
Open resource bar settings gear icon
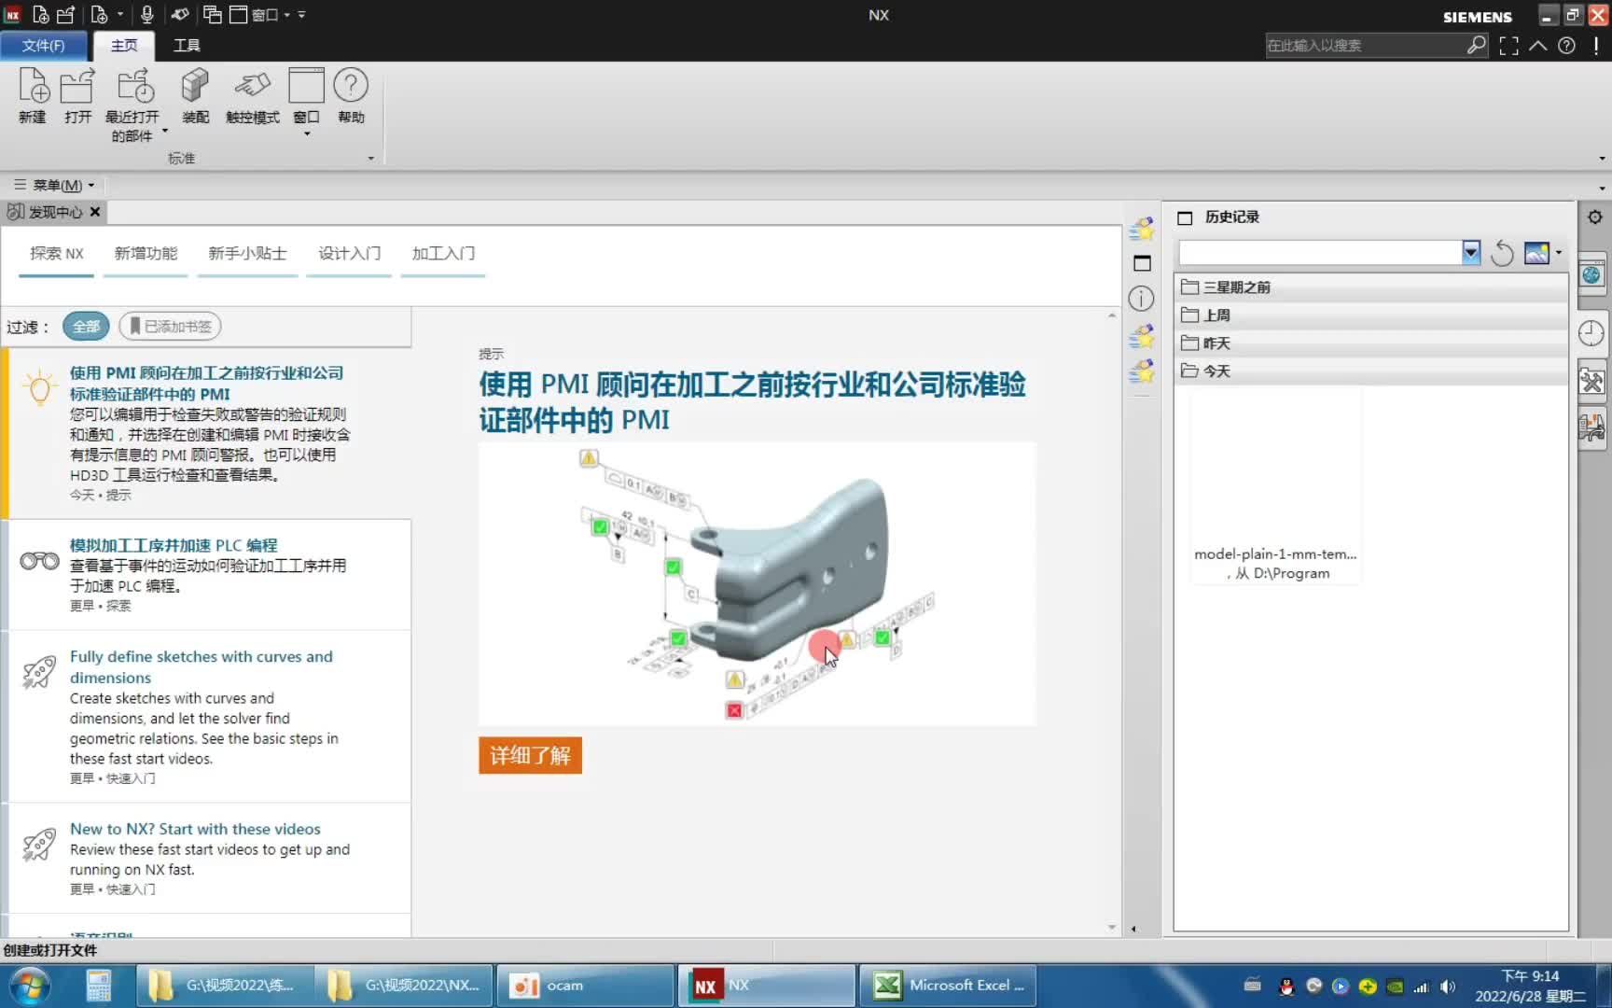click(x=1595, y=217)
